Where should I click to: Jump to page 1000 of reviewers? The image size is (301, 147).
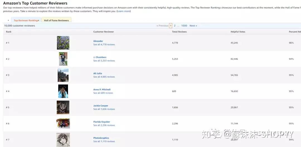[x=184, y=26]
